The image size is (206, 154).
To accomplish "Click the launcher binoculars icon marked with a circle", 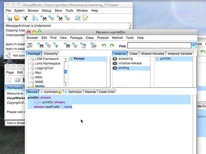I will tap(44, 18).
